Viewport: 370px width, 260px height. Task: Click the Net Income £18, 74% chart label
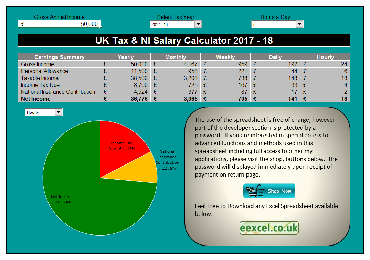click(62, 199)
